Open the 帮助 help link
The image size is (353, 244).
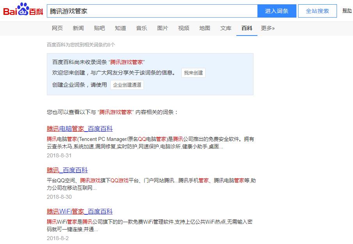click(x=347, y=11)
